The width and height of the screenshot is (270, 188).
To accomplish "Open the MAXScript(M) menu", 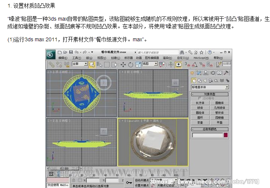I will (201, 58).
